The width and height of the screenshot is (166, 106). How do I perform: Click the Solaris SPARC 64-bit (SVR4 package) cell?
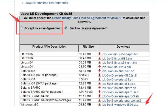coord(46,100)
